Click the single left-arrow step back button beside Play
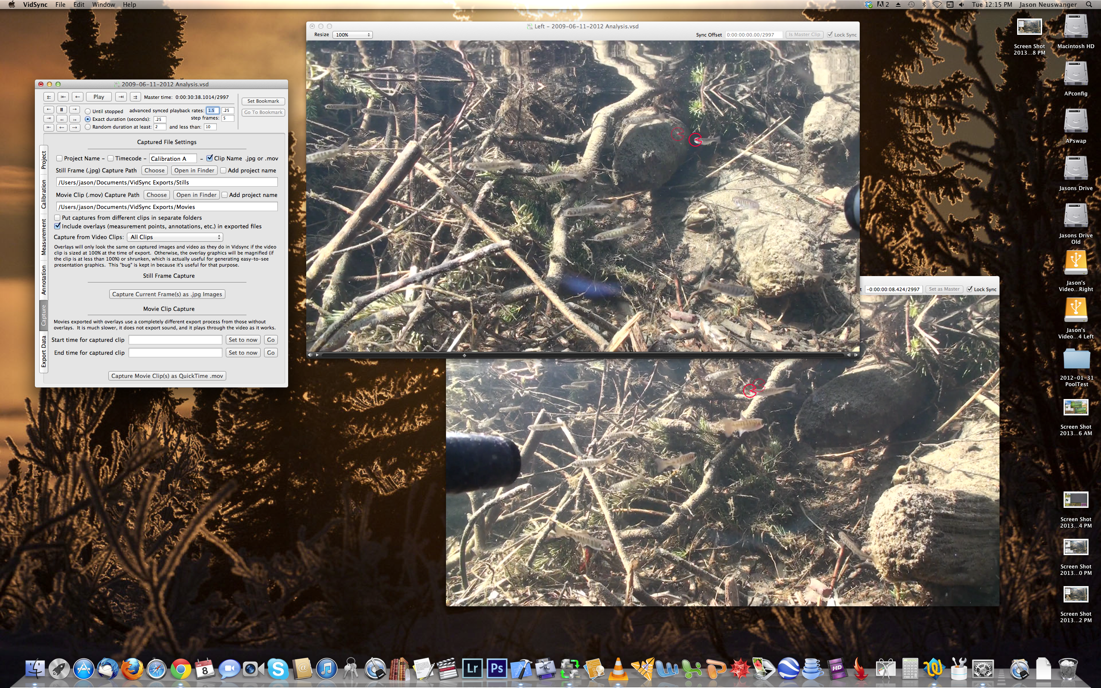 point(77,97)
